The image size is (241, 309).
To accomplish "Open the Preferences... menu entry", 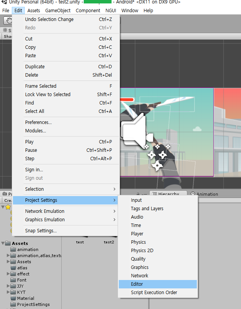I will (x=38, y=122).
